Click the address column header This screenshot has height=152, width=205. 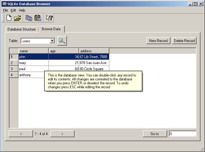coord(94,51)
